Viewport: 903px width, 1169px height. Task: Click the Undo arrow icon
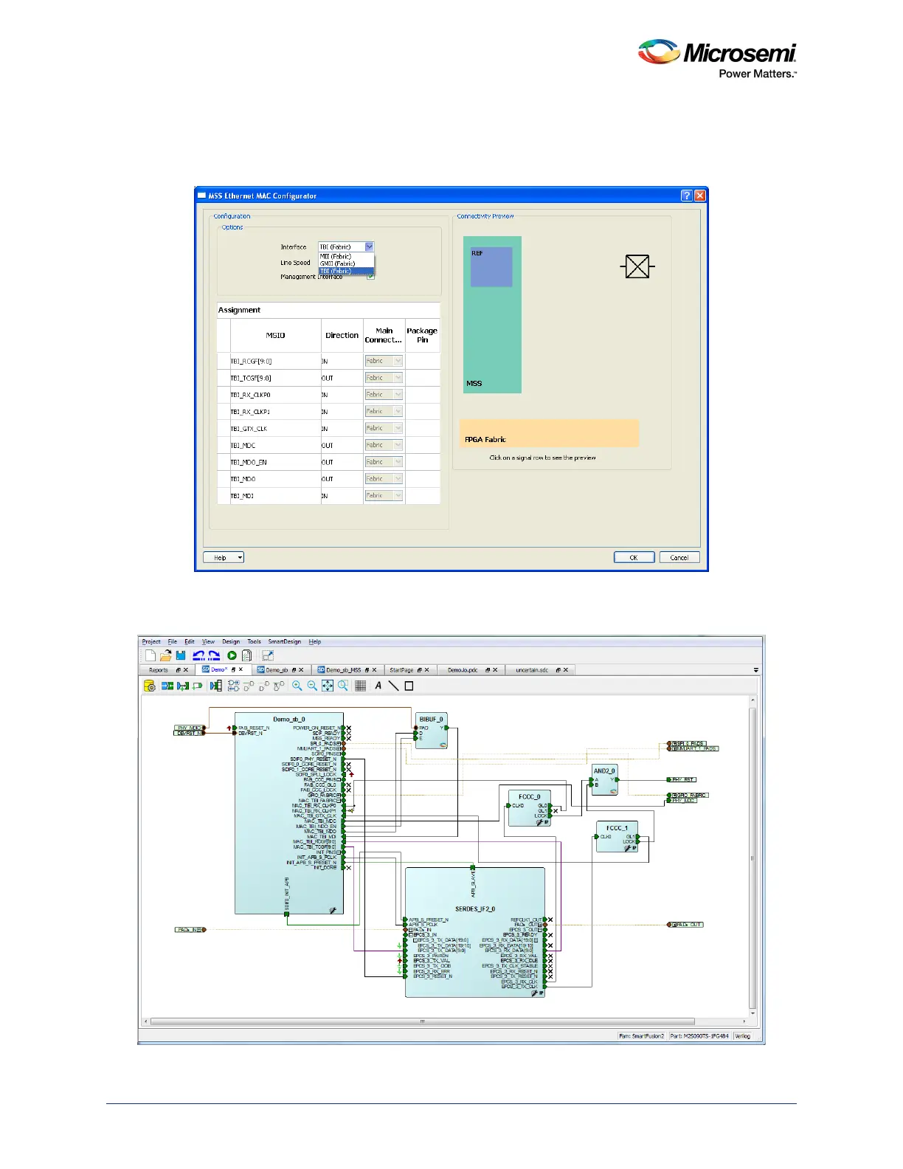click(x=198, y=655)
